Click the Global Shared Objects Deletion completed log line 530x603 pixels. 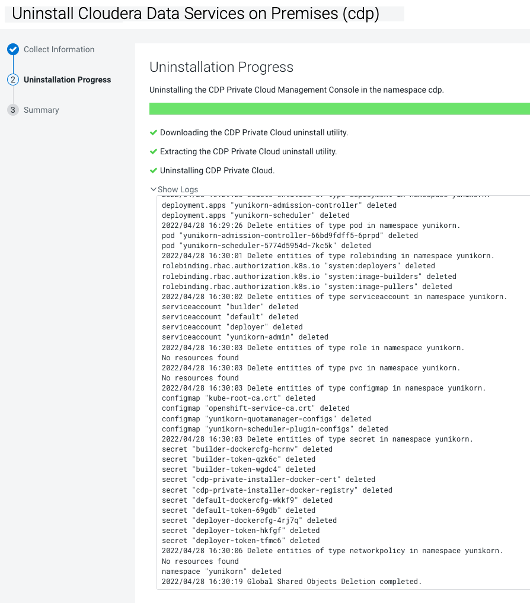tap(291, 581)
